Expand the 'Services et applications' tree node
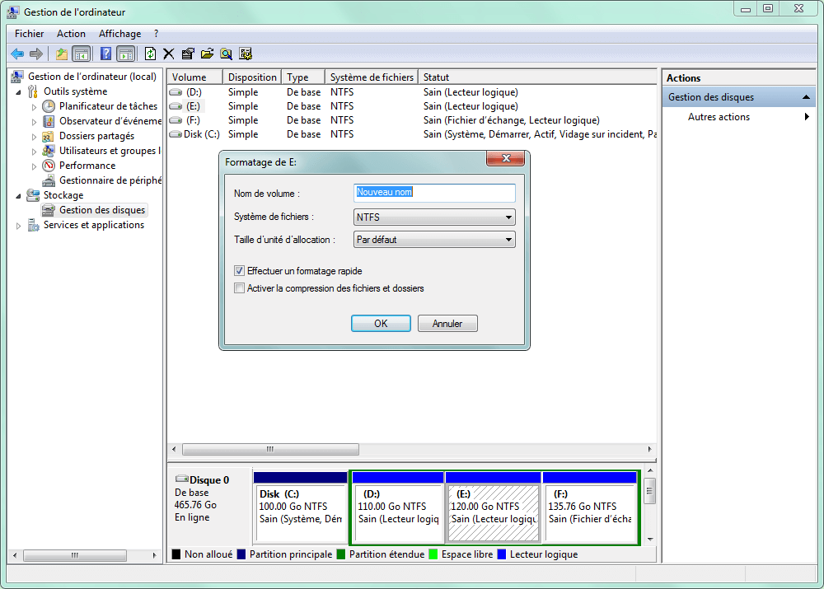The image size is (824, 589). [18, 224]
